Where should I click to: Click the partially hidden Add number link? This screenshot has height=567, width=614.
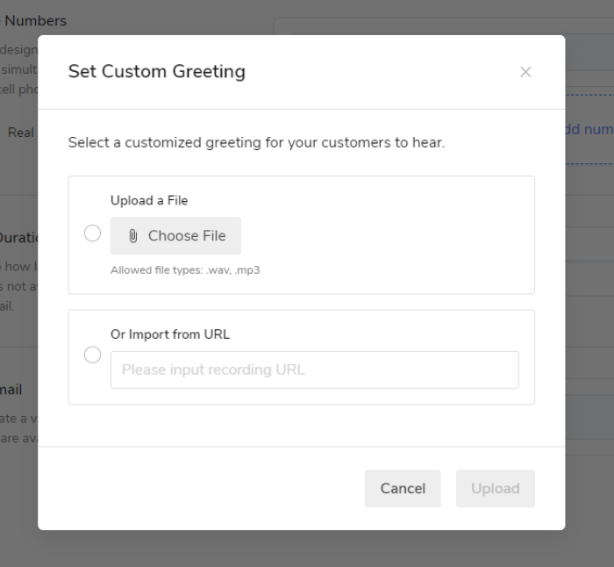[x=589, y=129]
